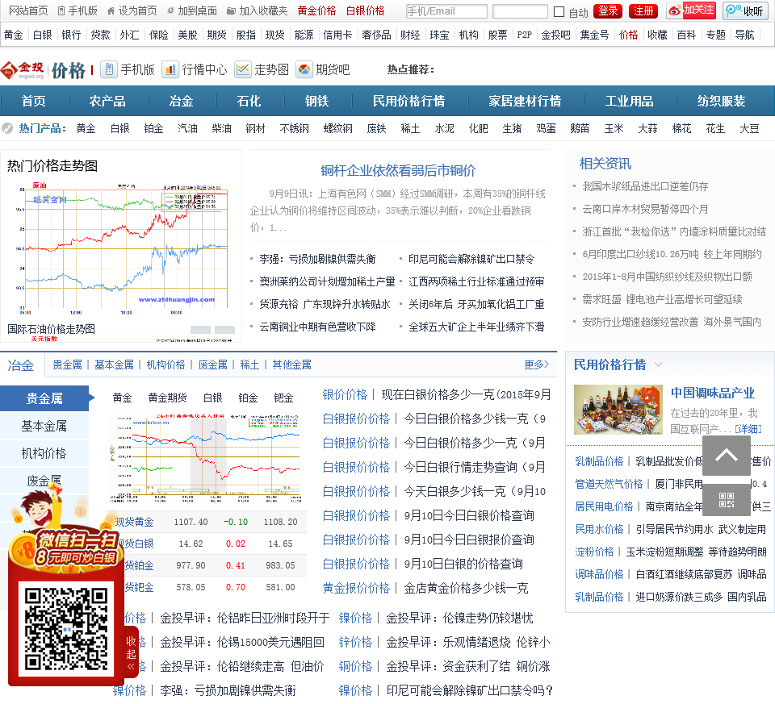Click the red 注册 button

(x=643, y=10)
